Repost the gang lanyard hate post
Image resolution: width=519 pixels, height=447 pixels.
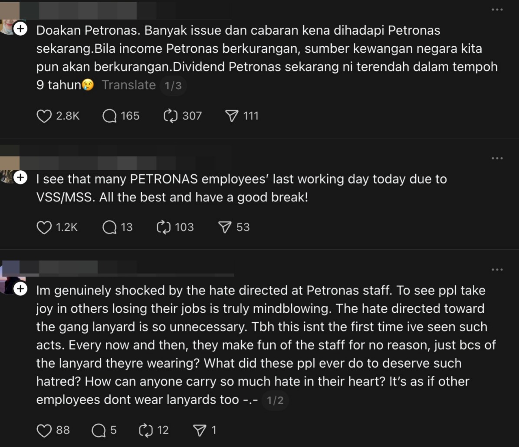(x=145, y=430)
